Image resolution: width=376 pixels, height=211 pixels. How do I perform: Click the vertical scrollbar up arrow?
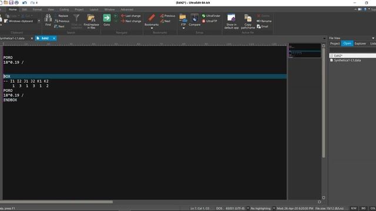(324, 46)
